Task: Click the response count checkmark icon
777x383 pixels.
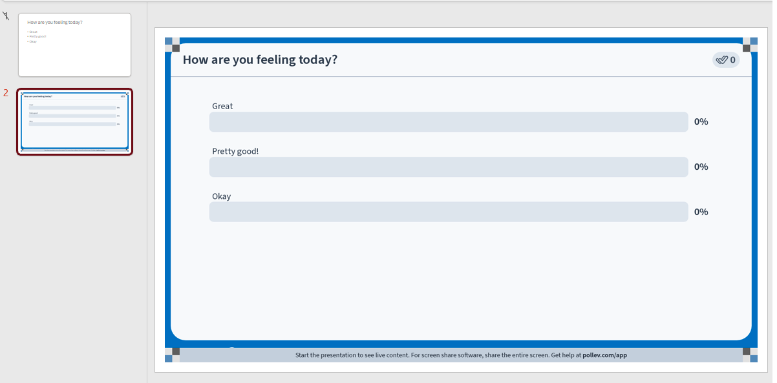Action: [722, 60]
